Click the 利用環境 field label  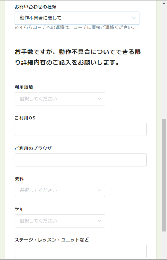[24, 88]
